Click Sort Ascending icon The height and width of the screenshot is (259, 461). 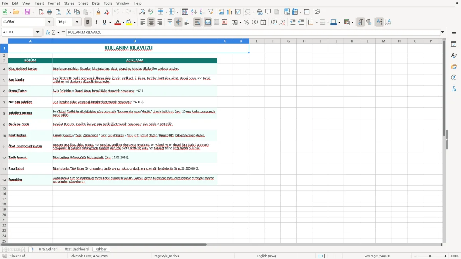coord(194,12)
